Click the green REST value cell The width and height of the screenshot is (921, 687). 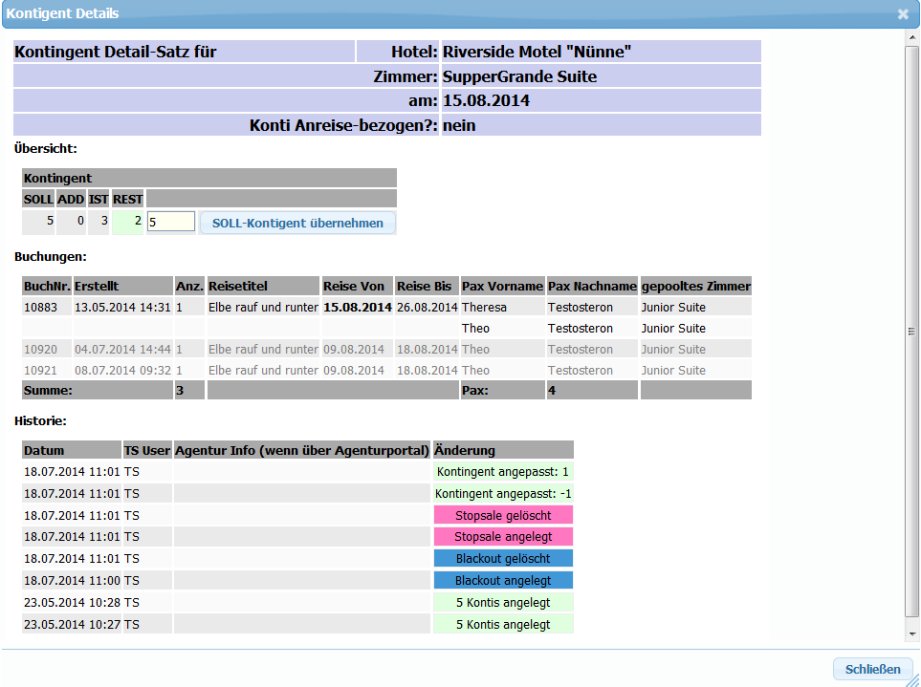pos(128,222)
